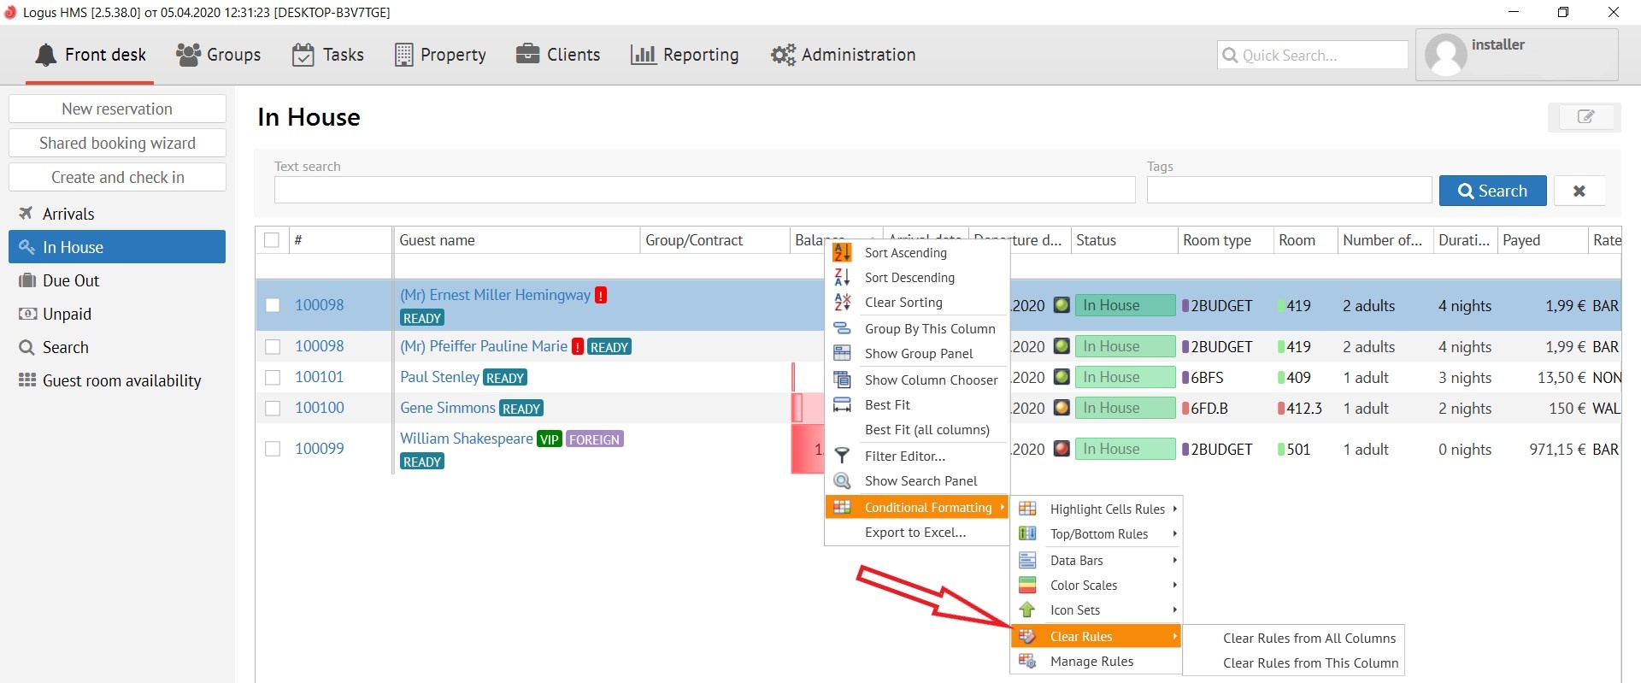1641x683 pixels.
Task: Click the edit pencil icon beside In House title
Action: pos(1585,117)
